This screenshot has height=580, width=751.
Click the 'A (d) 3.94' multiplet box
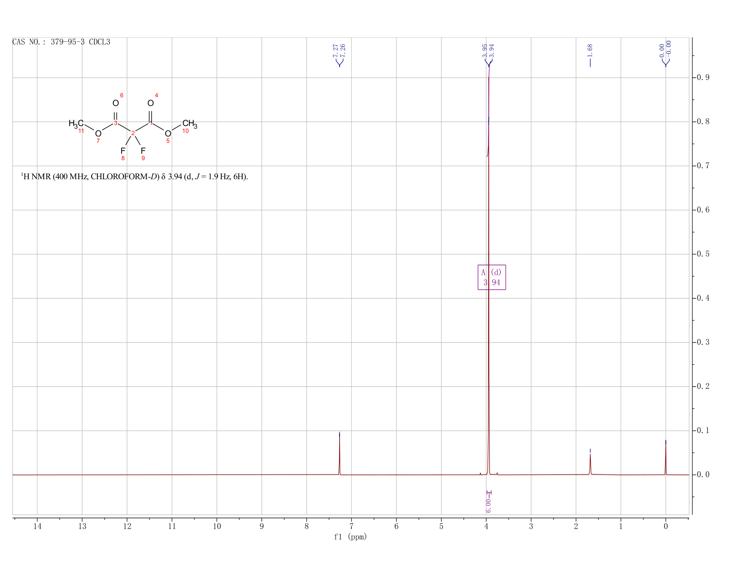(x=492, y=277)
